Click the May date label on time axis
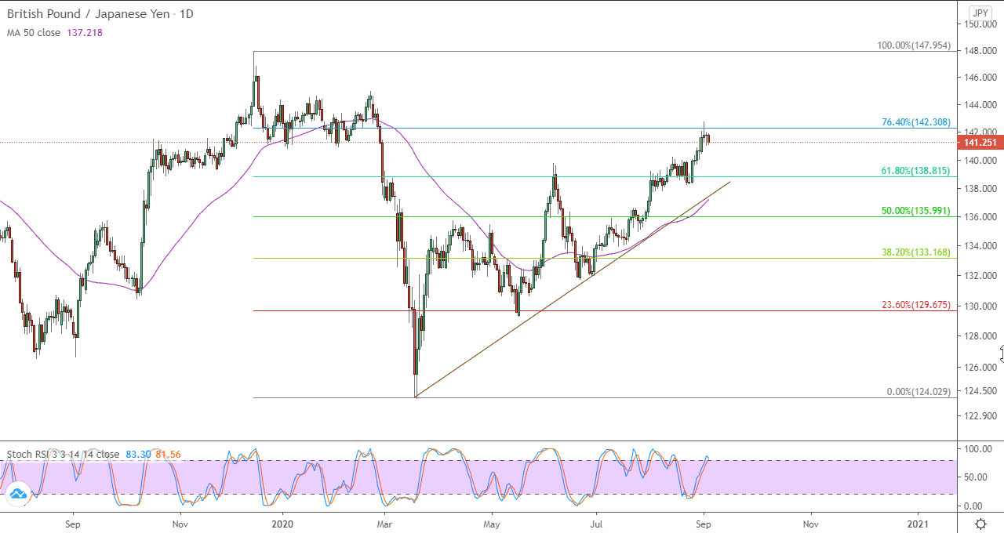1004x533 pixels. coord(492,523)
